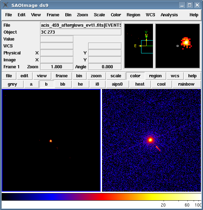Minimize the SAOImage ds9 window

tap(182, 5)
